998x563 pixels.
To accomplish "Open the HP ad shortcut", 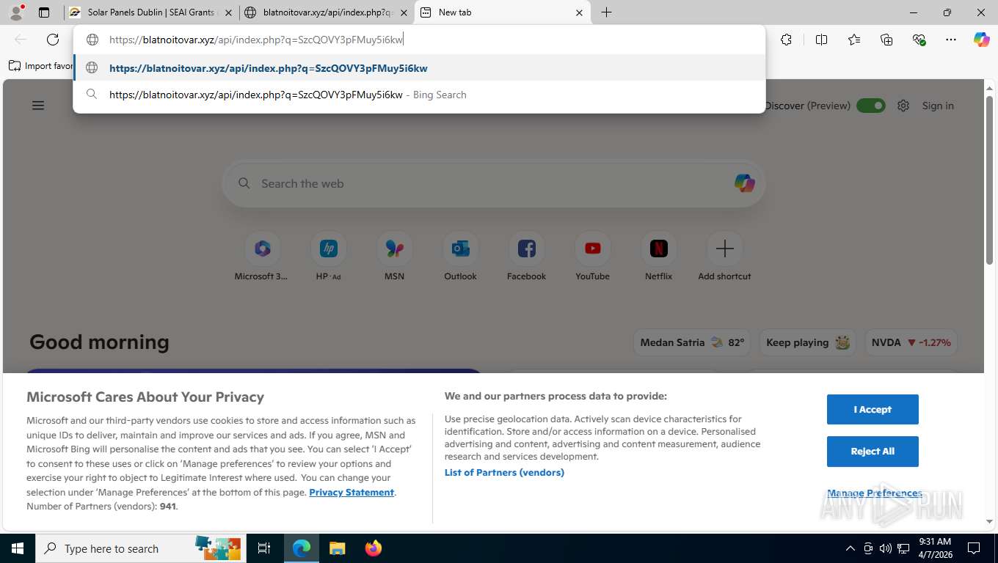I will (328, 249).
